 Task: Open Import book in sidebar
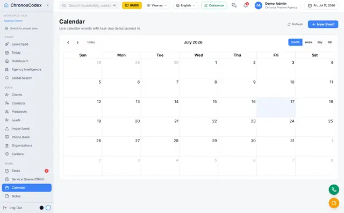pos(27,129)
